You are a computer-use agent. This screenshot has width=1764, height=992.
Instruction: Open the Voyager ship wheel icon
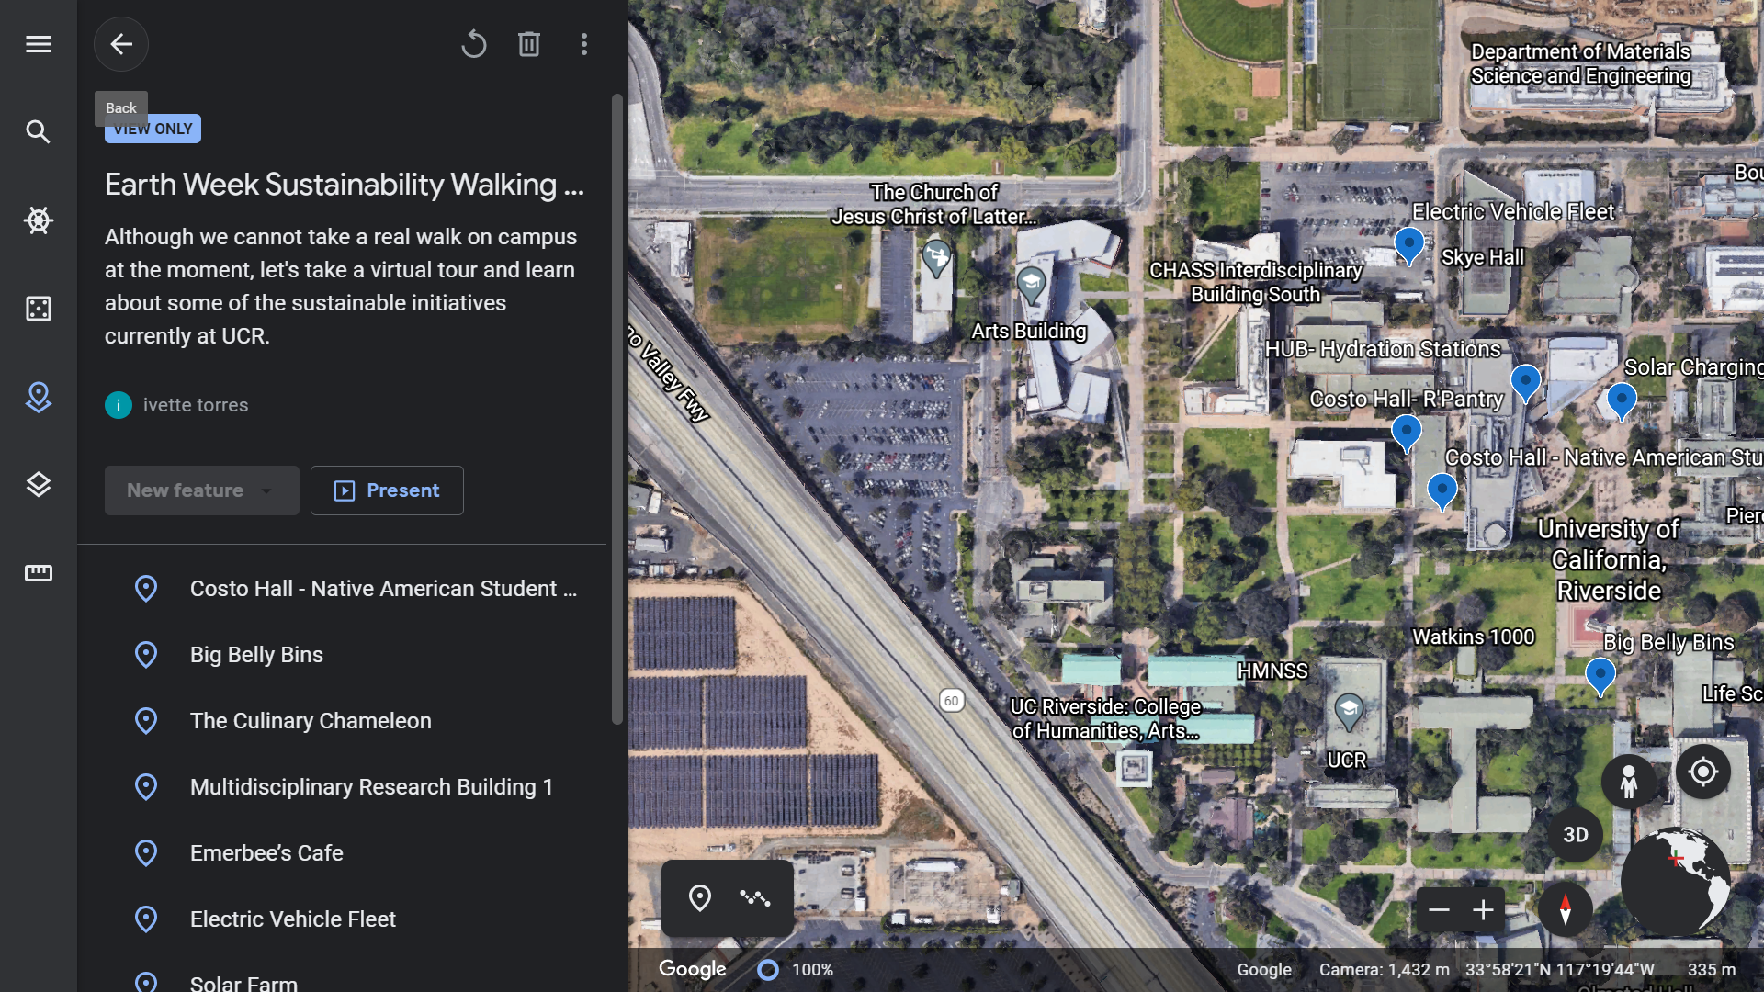coord(38,220)
